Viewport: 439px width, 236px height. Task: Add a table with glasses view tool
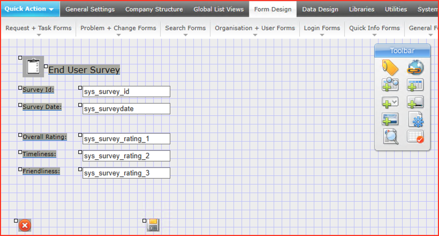click(x=390, y=84)
